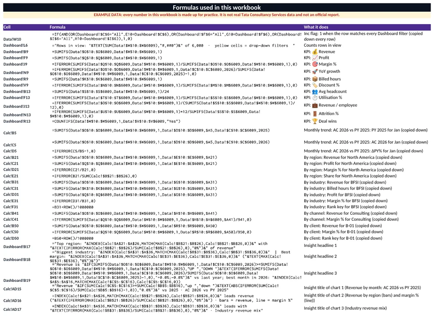Click the "Calc!B5" cell reference

pos(10,133)
